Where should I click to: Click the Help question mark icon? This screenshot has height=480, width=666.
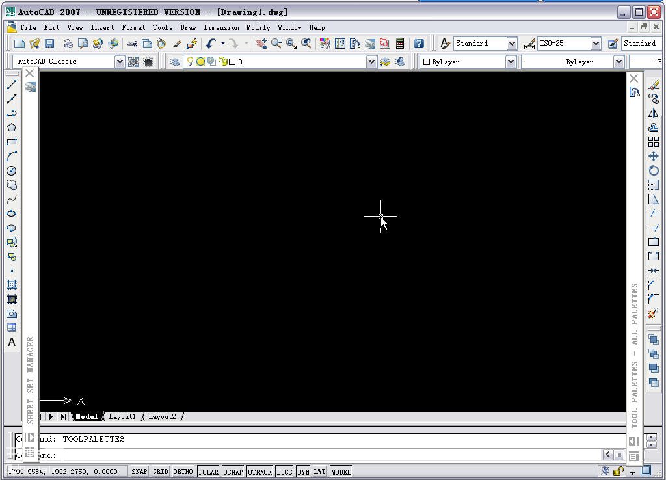click(419, 44)
